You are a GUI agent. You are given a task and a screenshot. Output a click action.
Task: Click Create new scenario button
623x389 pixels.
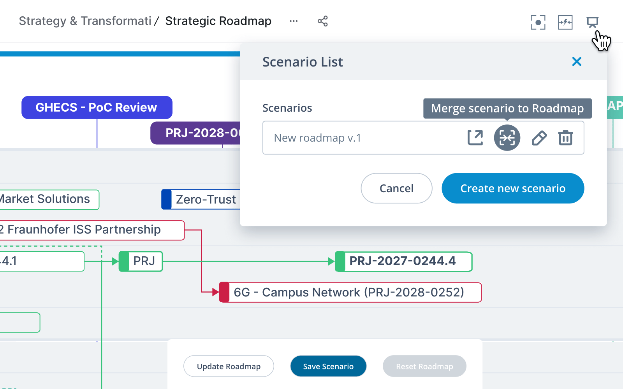pos(513,188)
